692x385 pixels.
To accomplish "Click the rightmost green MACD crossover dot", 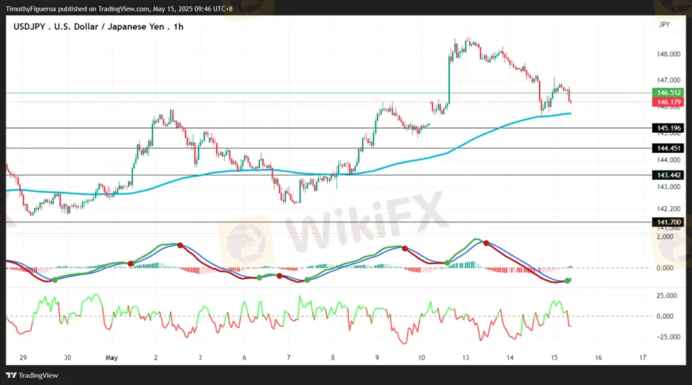I will pos(568,281).
